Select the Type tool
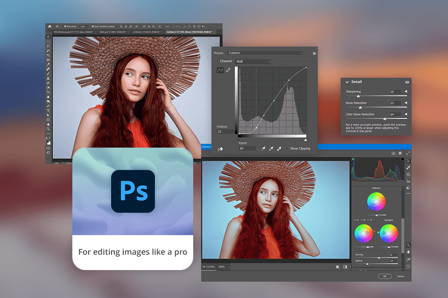This screenshot has height=298, width=448. pos(48,110)
